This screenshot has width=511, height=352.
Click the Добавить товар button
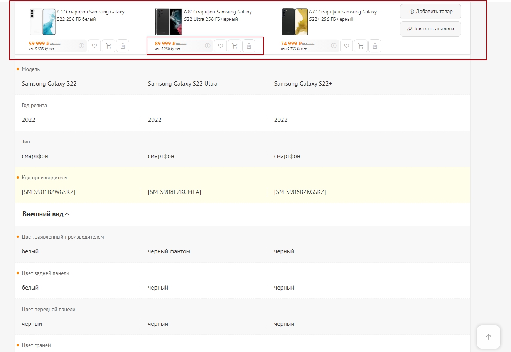[430, 12]
